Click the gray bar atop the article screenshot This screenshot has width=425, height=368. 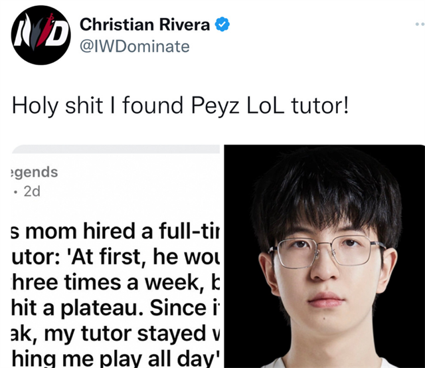pyautogui.click(x=116, y=149)
